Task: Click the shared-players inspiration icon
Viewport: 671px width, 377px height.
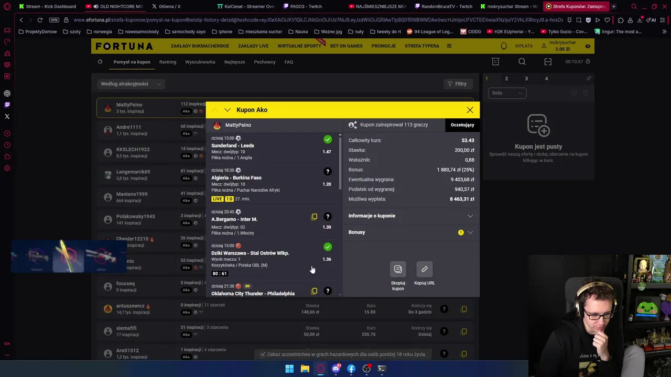Action: click(x=353, y=125)
